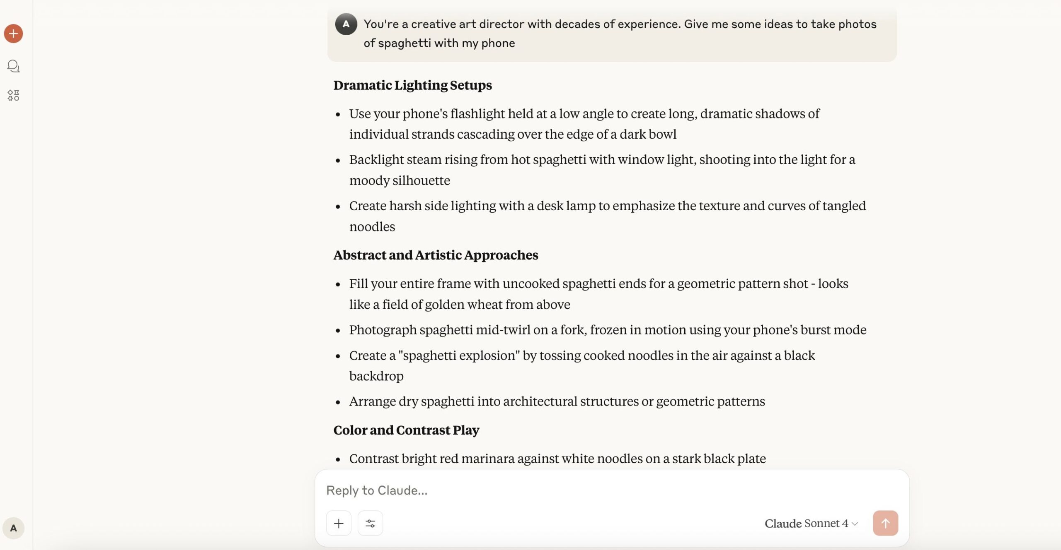Open the account avatar at sidebar bottom
This screenshot has height=550, width=1061.
coord(13,528)
